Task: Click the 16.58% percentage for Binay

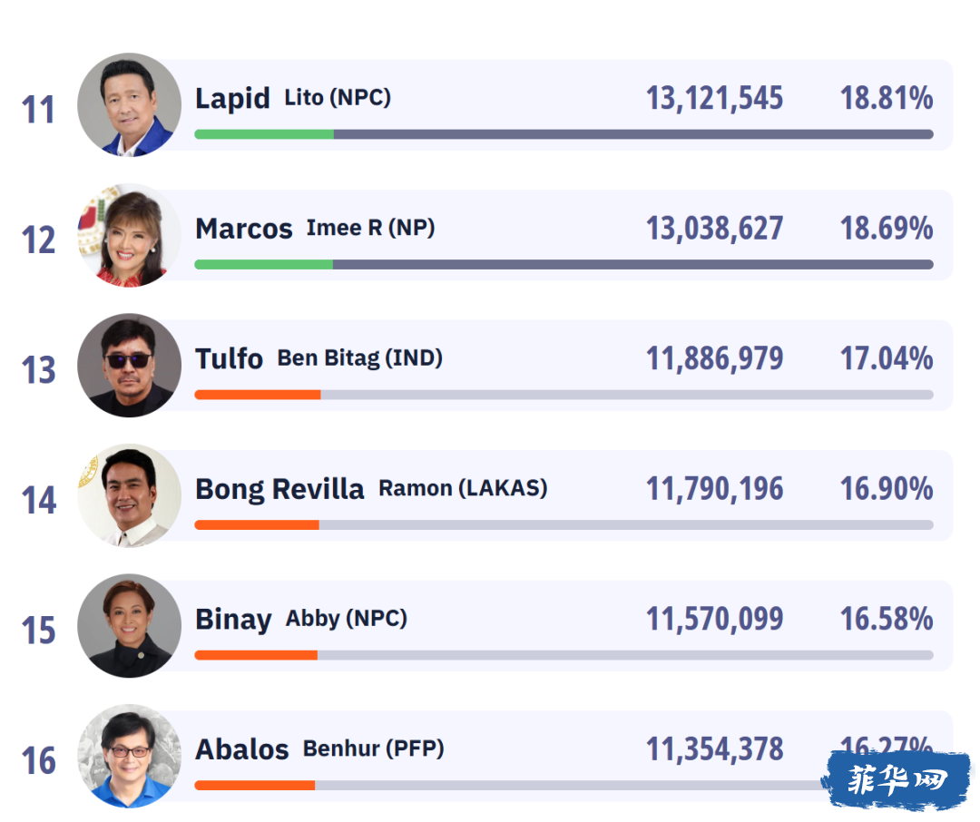Action: [x=887, y=619]
